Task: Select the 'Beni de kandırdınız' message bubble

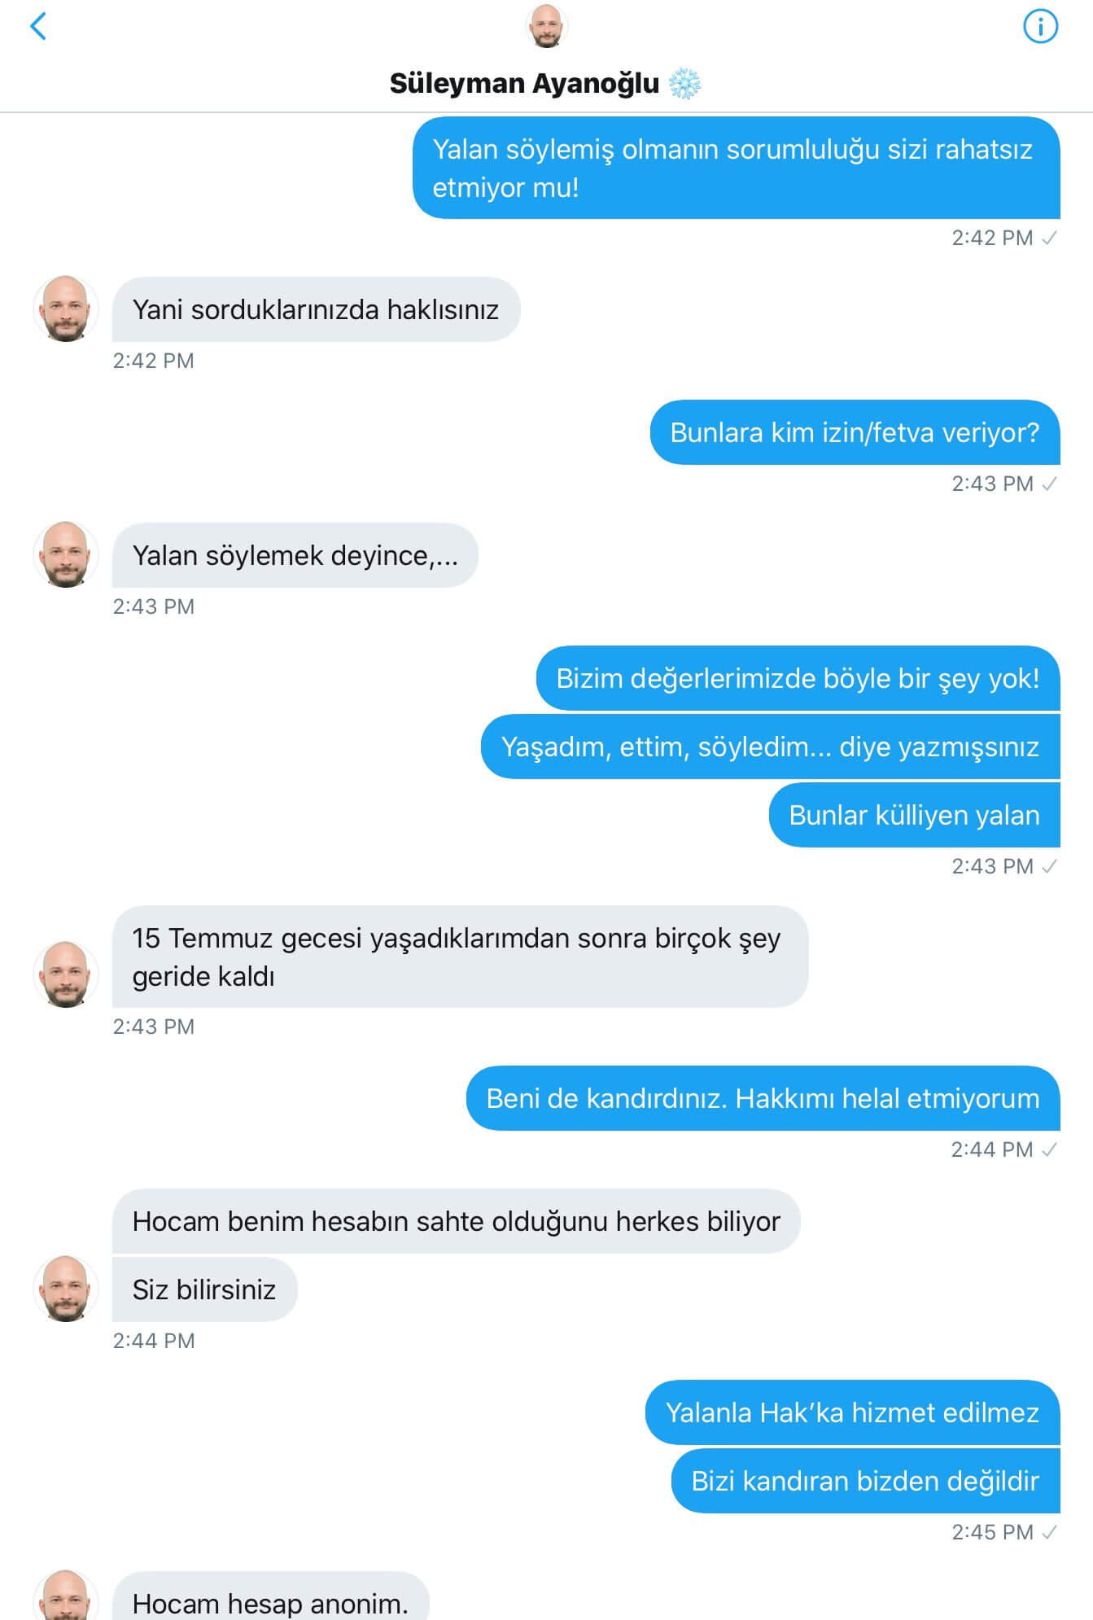Action: [x=763, y=1098]
